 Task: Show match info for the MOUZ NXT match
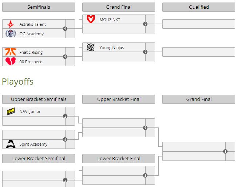point(145,24)
